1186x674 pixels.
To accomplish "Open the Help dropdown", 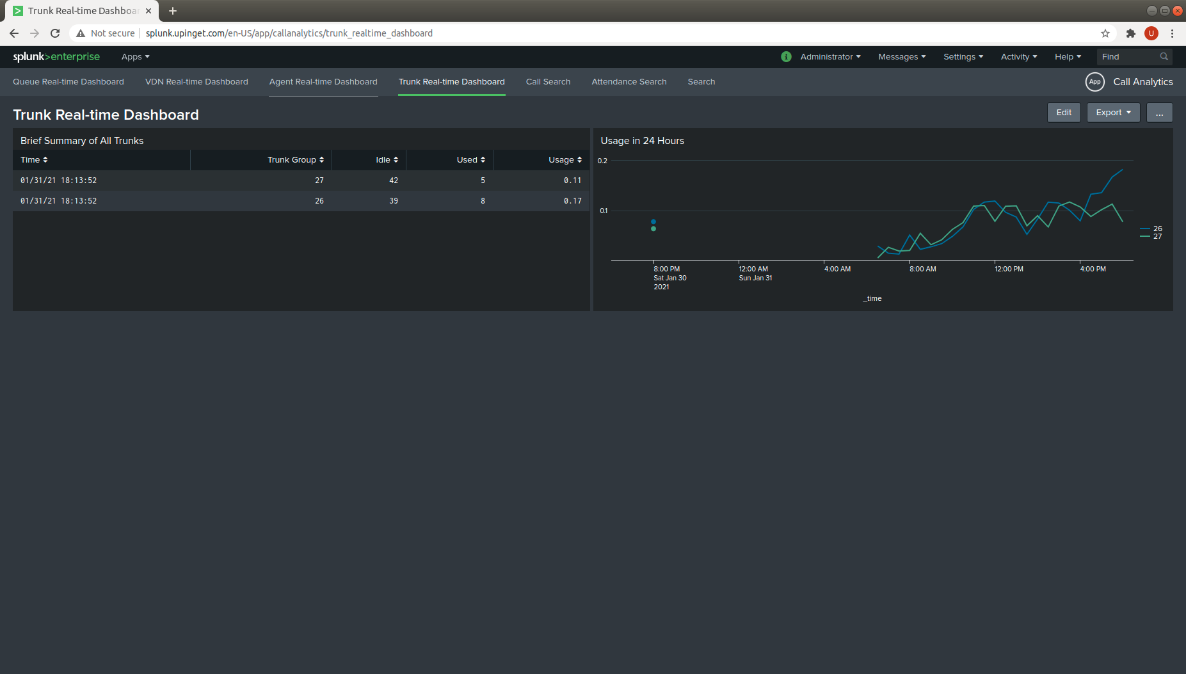I will (1068, 57).
